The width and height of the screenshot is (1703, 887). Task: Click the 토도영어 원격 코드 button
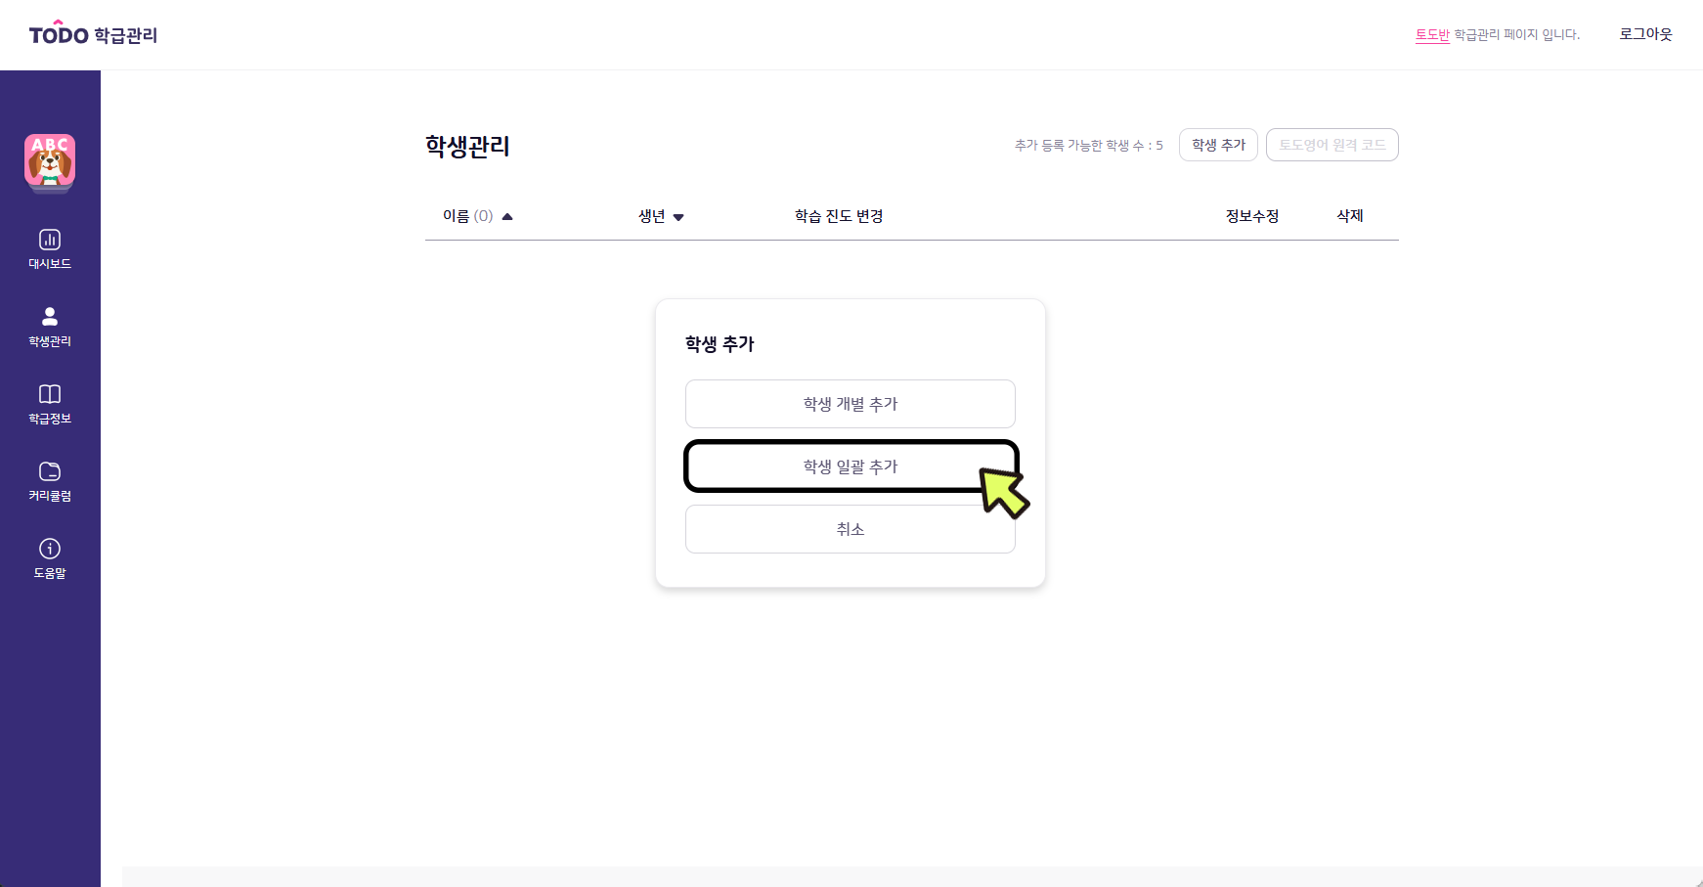pyautogui.click(x=1332, y=145)
